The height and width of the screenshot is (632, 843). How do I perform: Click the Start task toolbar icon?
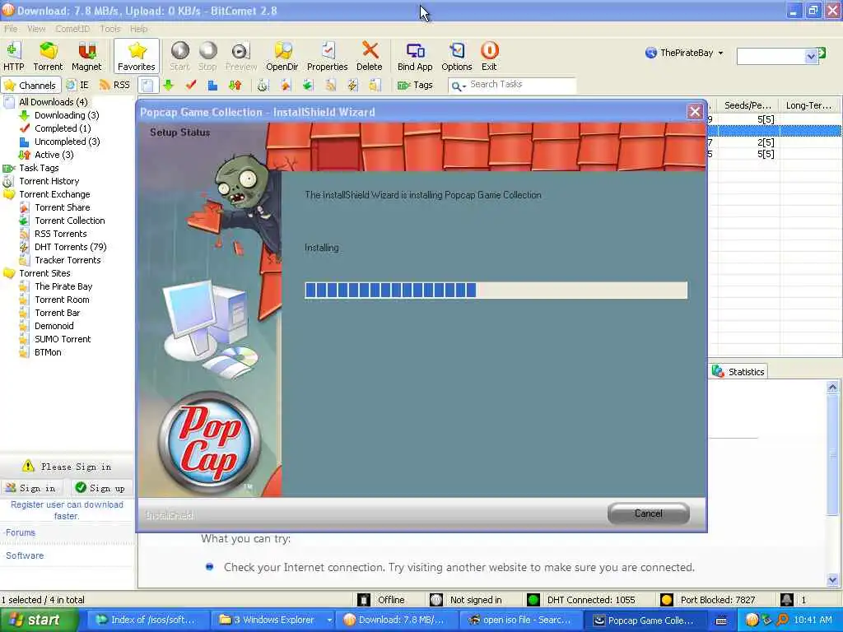click(x=179, y=56)
